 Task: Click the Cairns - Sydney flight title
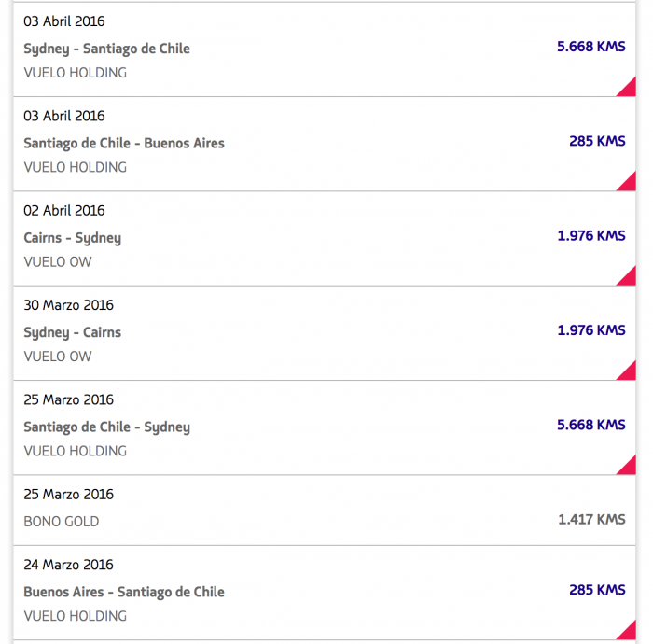point(72,237)
